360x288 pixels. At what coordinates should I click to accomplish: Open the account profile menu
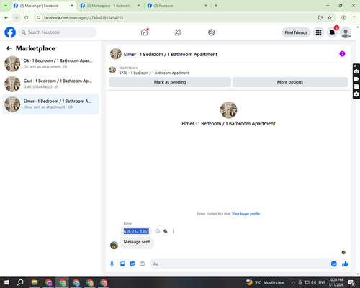[x=346, y=32]
